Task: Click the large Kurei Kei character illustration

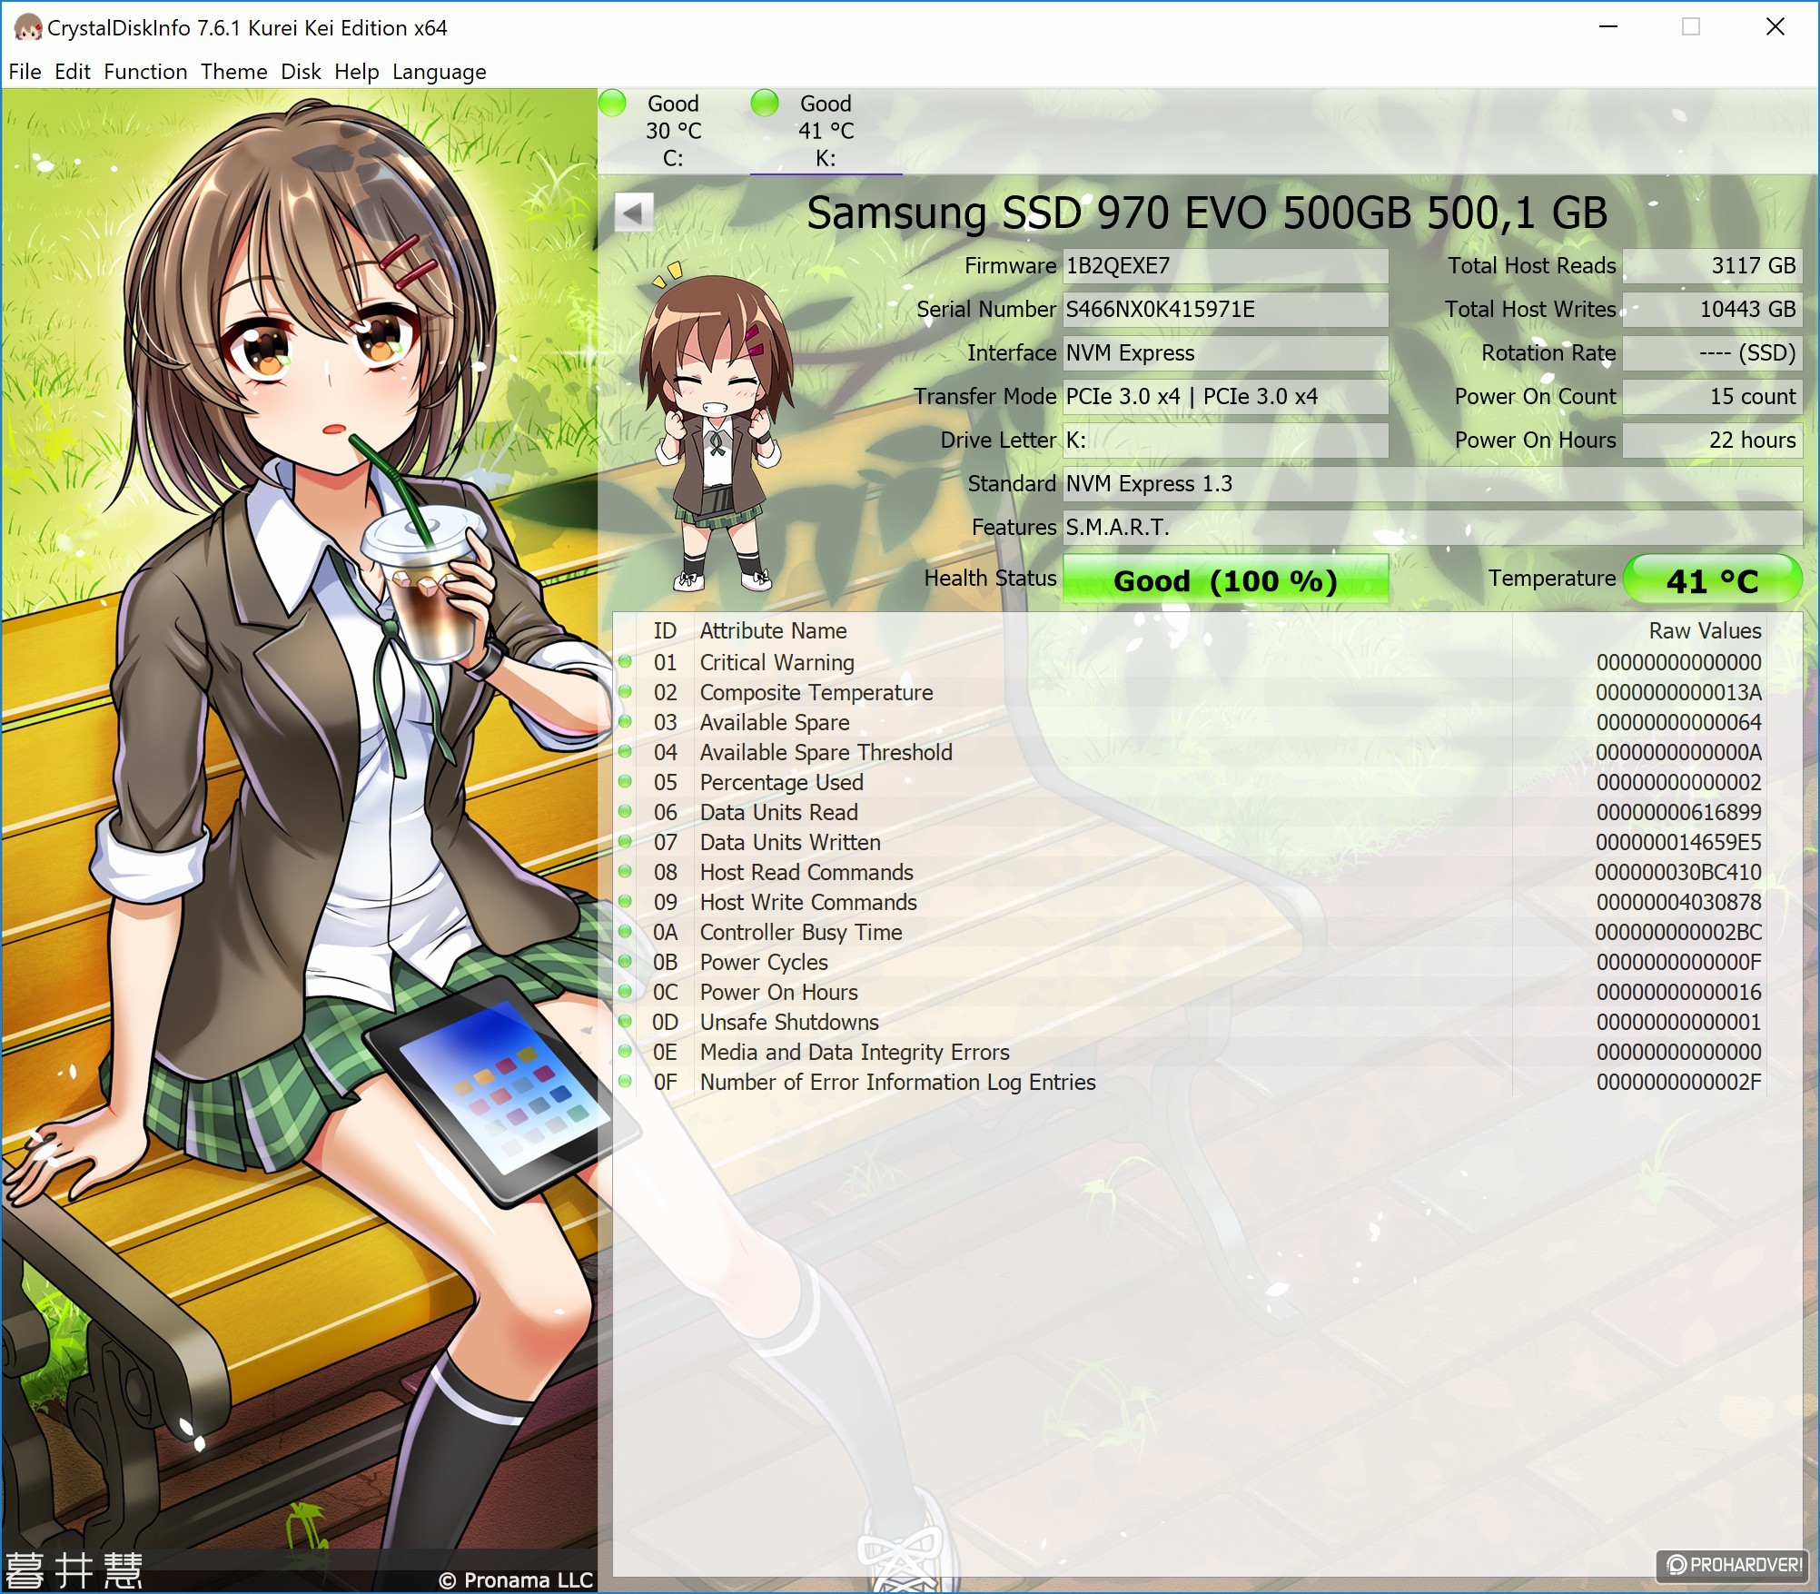Action: tap(300, 840)
